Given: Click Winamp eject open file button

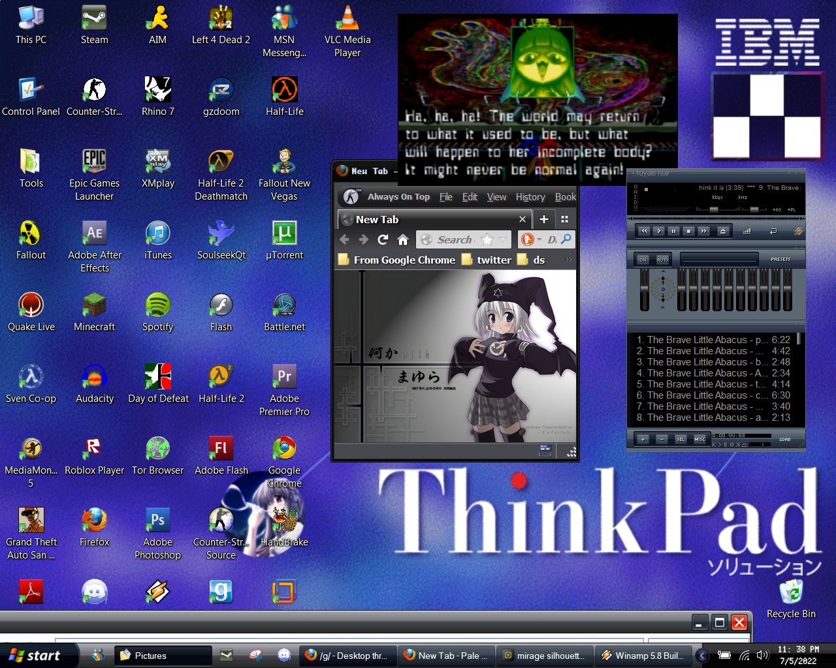Looking at the screenshot, I should 723,231.
